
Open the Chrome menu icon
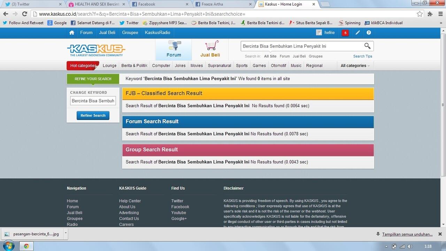click(440, 14)
